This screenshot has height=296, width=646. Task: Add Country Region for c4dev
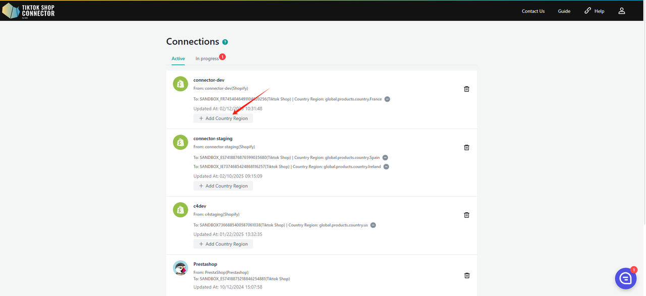point(223,244)
